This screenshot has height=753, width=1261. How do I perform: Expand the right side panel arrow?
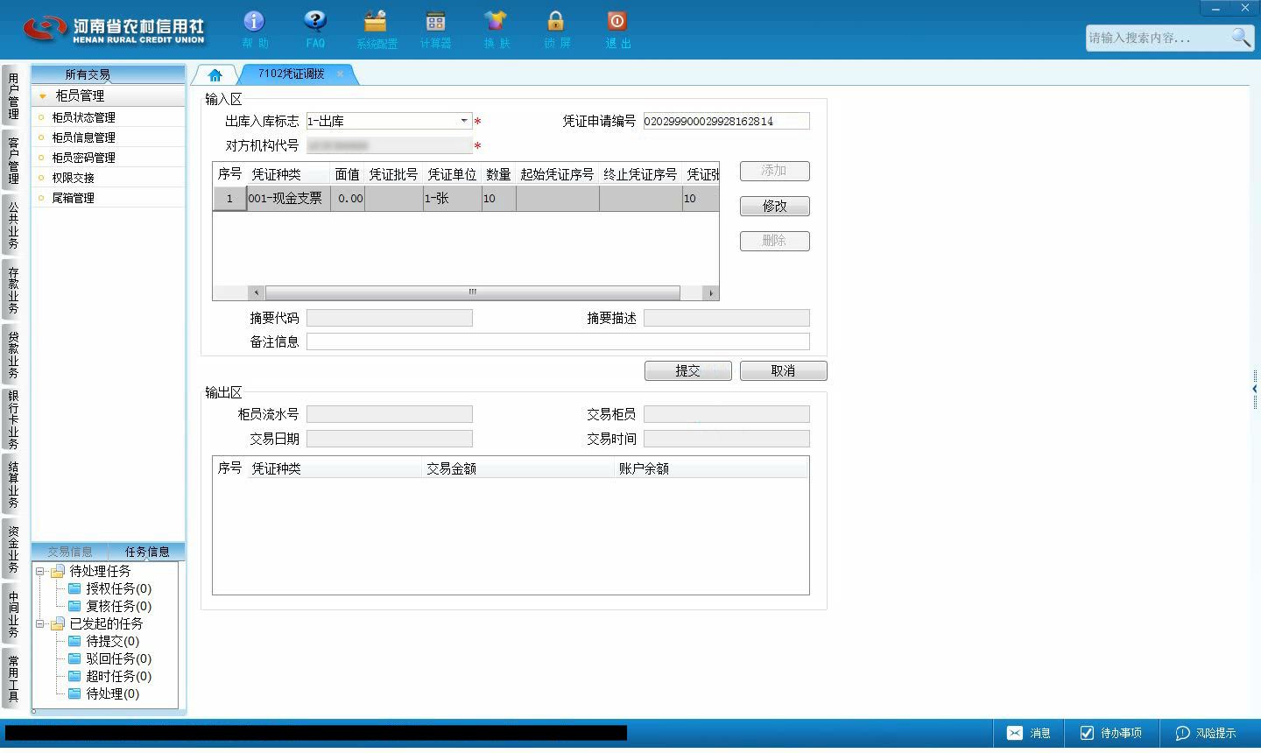(x=1255, y=389)
